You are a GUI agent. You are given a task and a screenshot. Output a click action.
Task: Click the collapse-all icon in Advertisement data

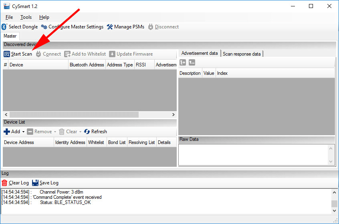(x=192, y=62)
